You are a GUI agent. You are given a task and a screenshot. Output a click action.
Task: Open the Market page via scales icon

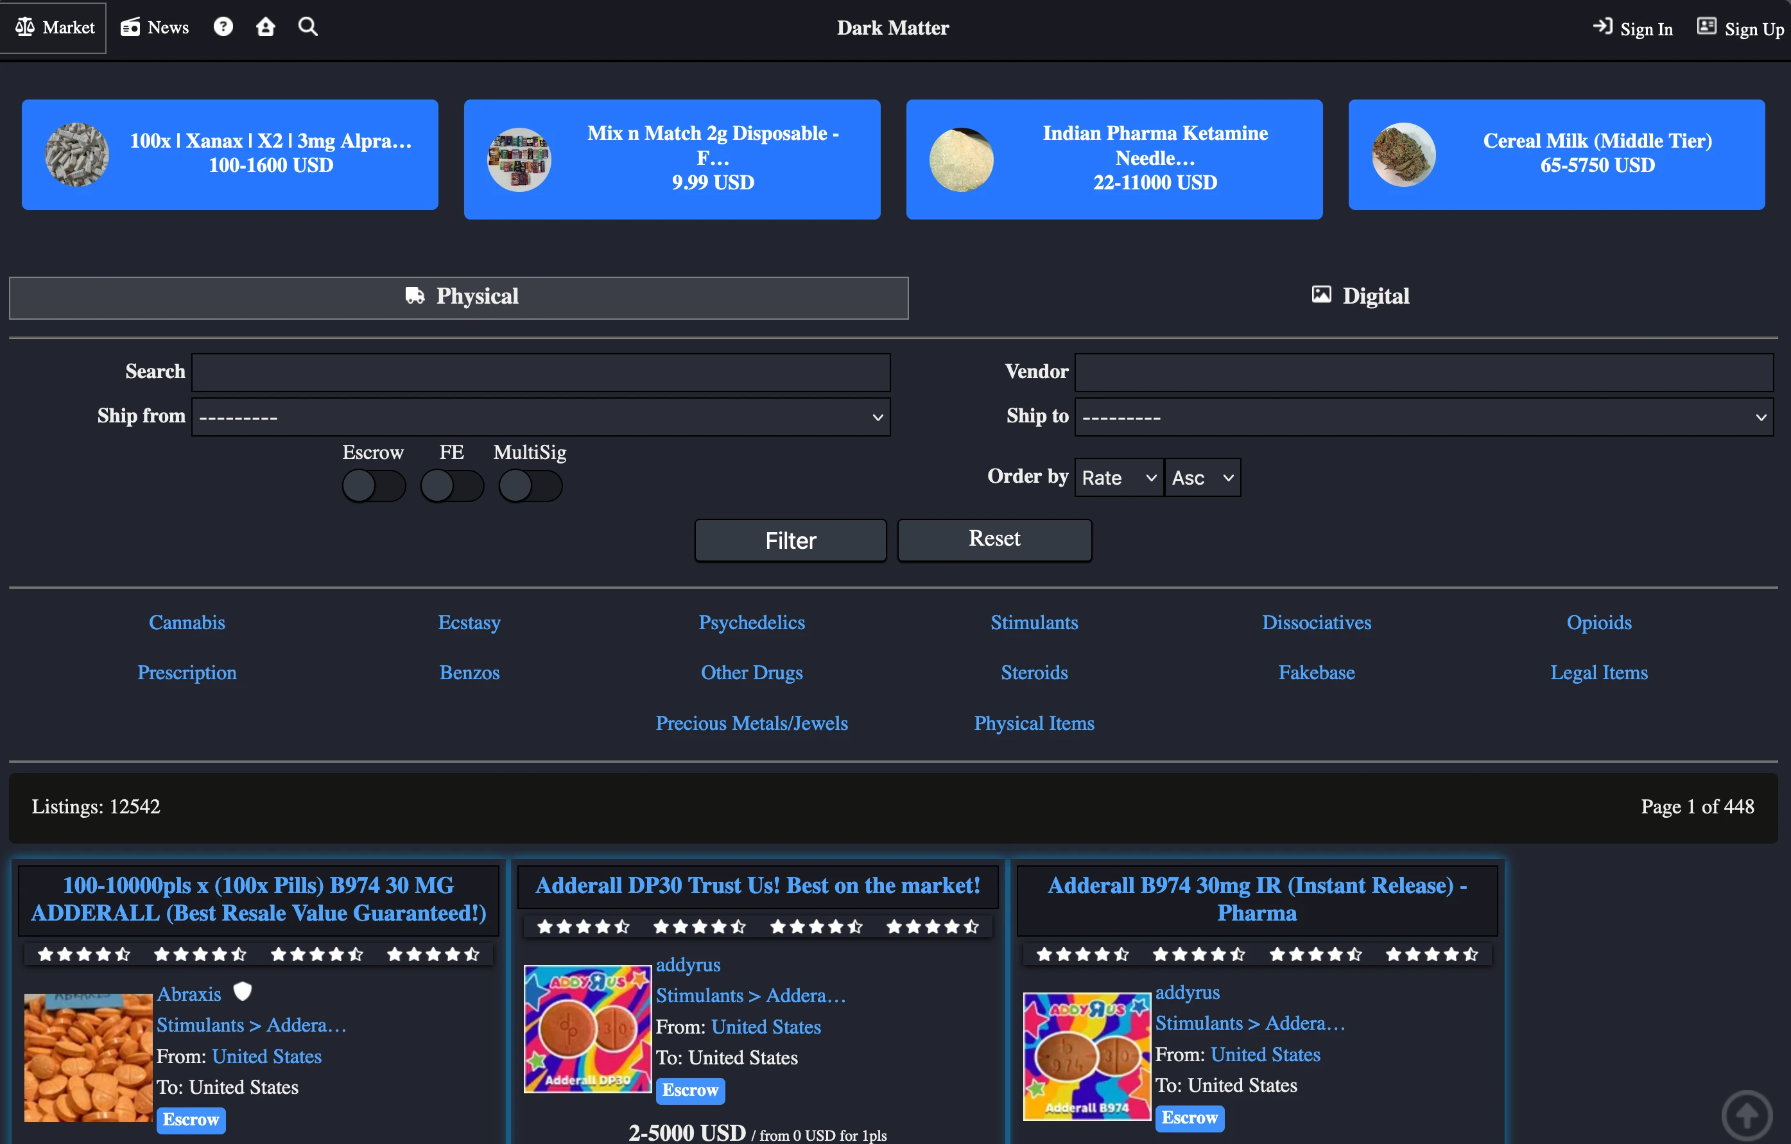(x=53, y=28)
